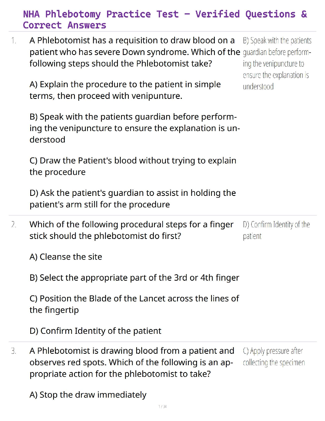Select option A about explaining in simple terms
Viewport: 325px width, 421px height.
point(125,90)
